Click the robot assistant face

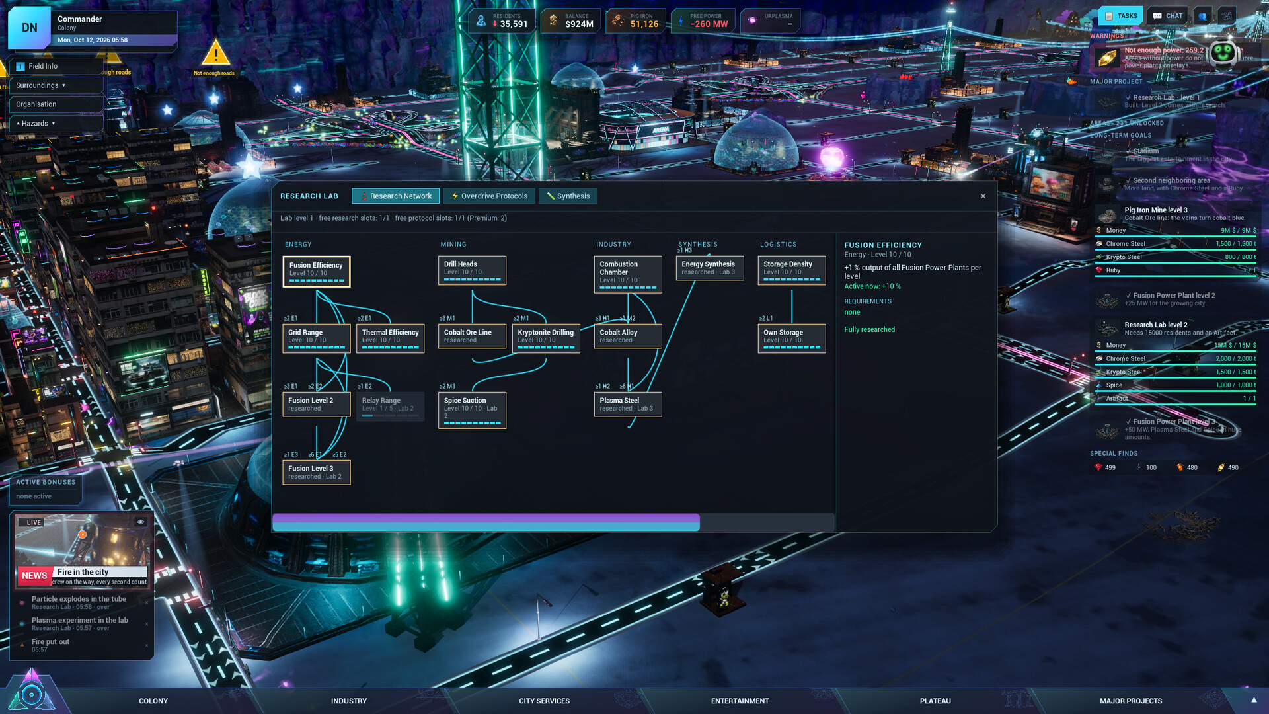(x=1223, y=54)
